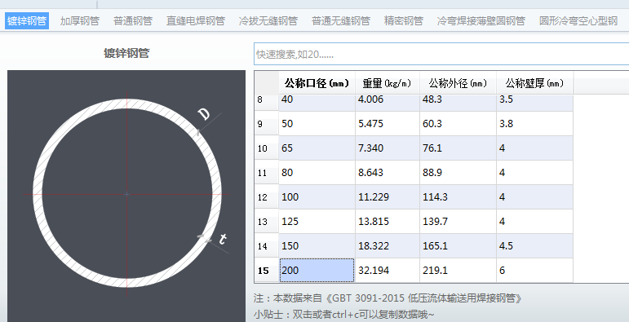Click outer diameter cell 165.1

coord(458,246)
